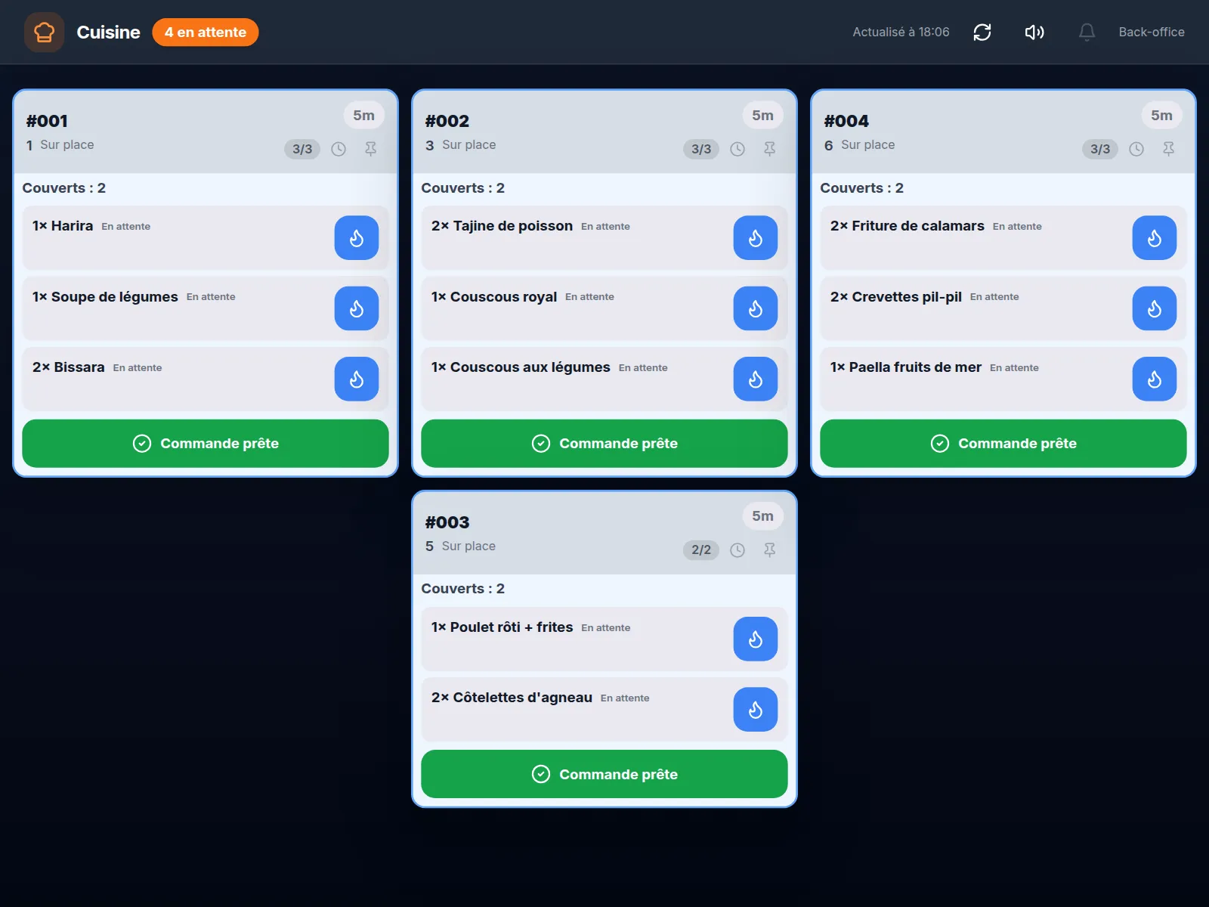Click the 'Cuisine' header title
The image size is (1209, 907).
(108, 32)
